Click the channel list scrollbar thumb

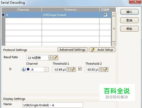point(114,29)
